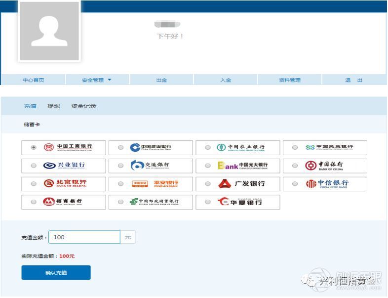388x298 pixels.
Task: Click the China Construction Bank logo
Action: [x=151, y=147]
